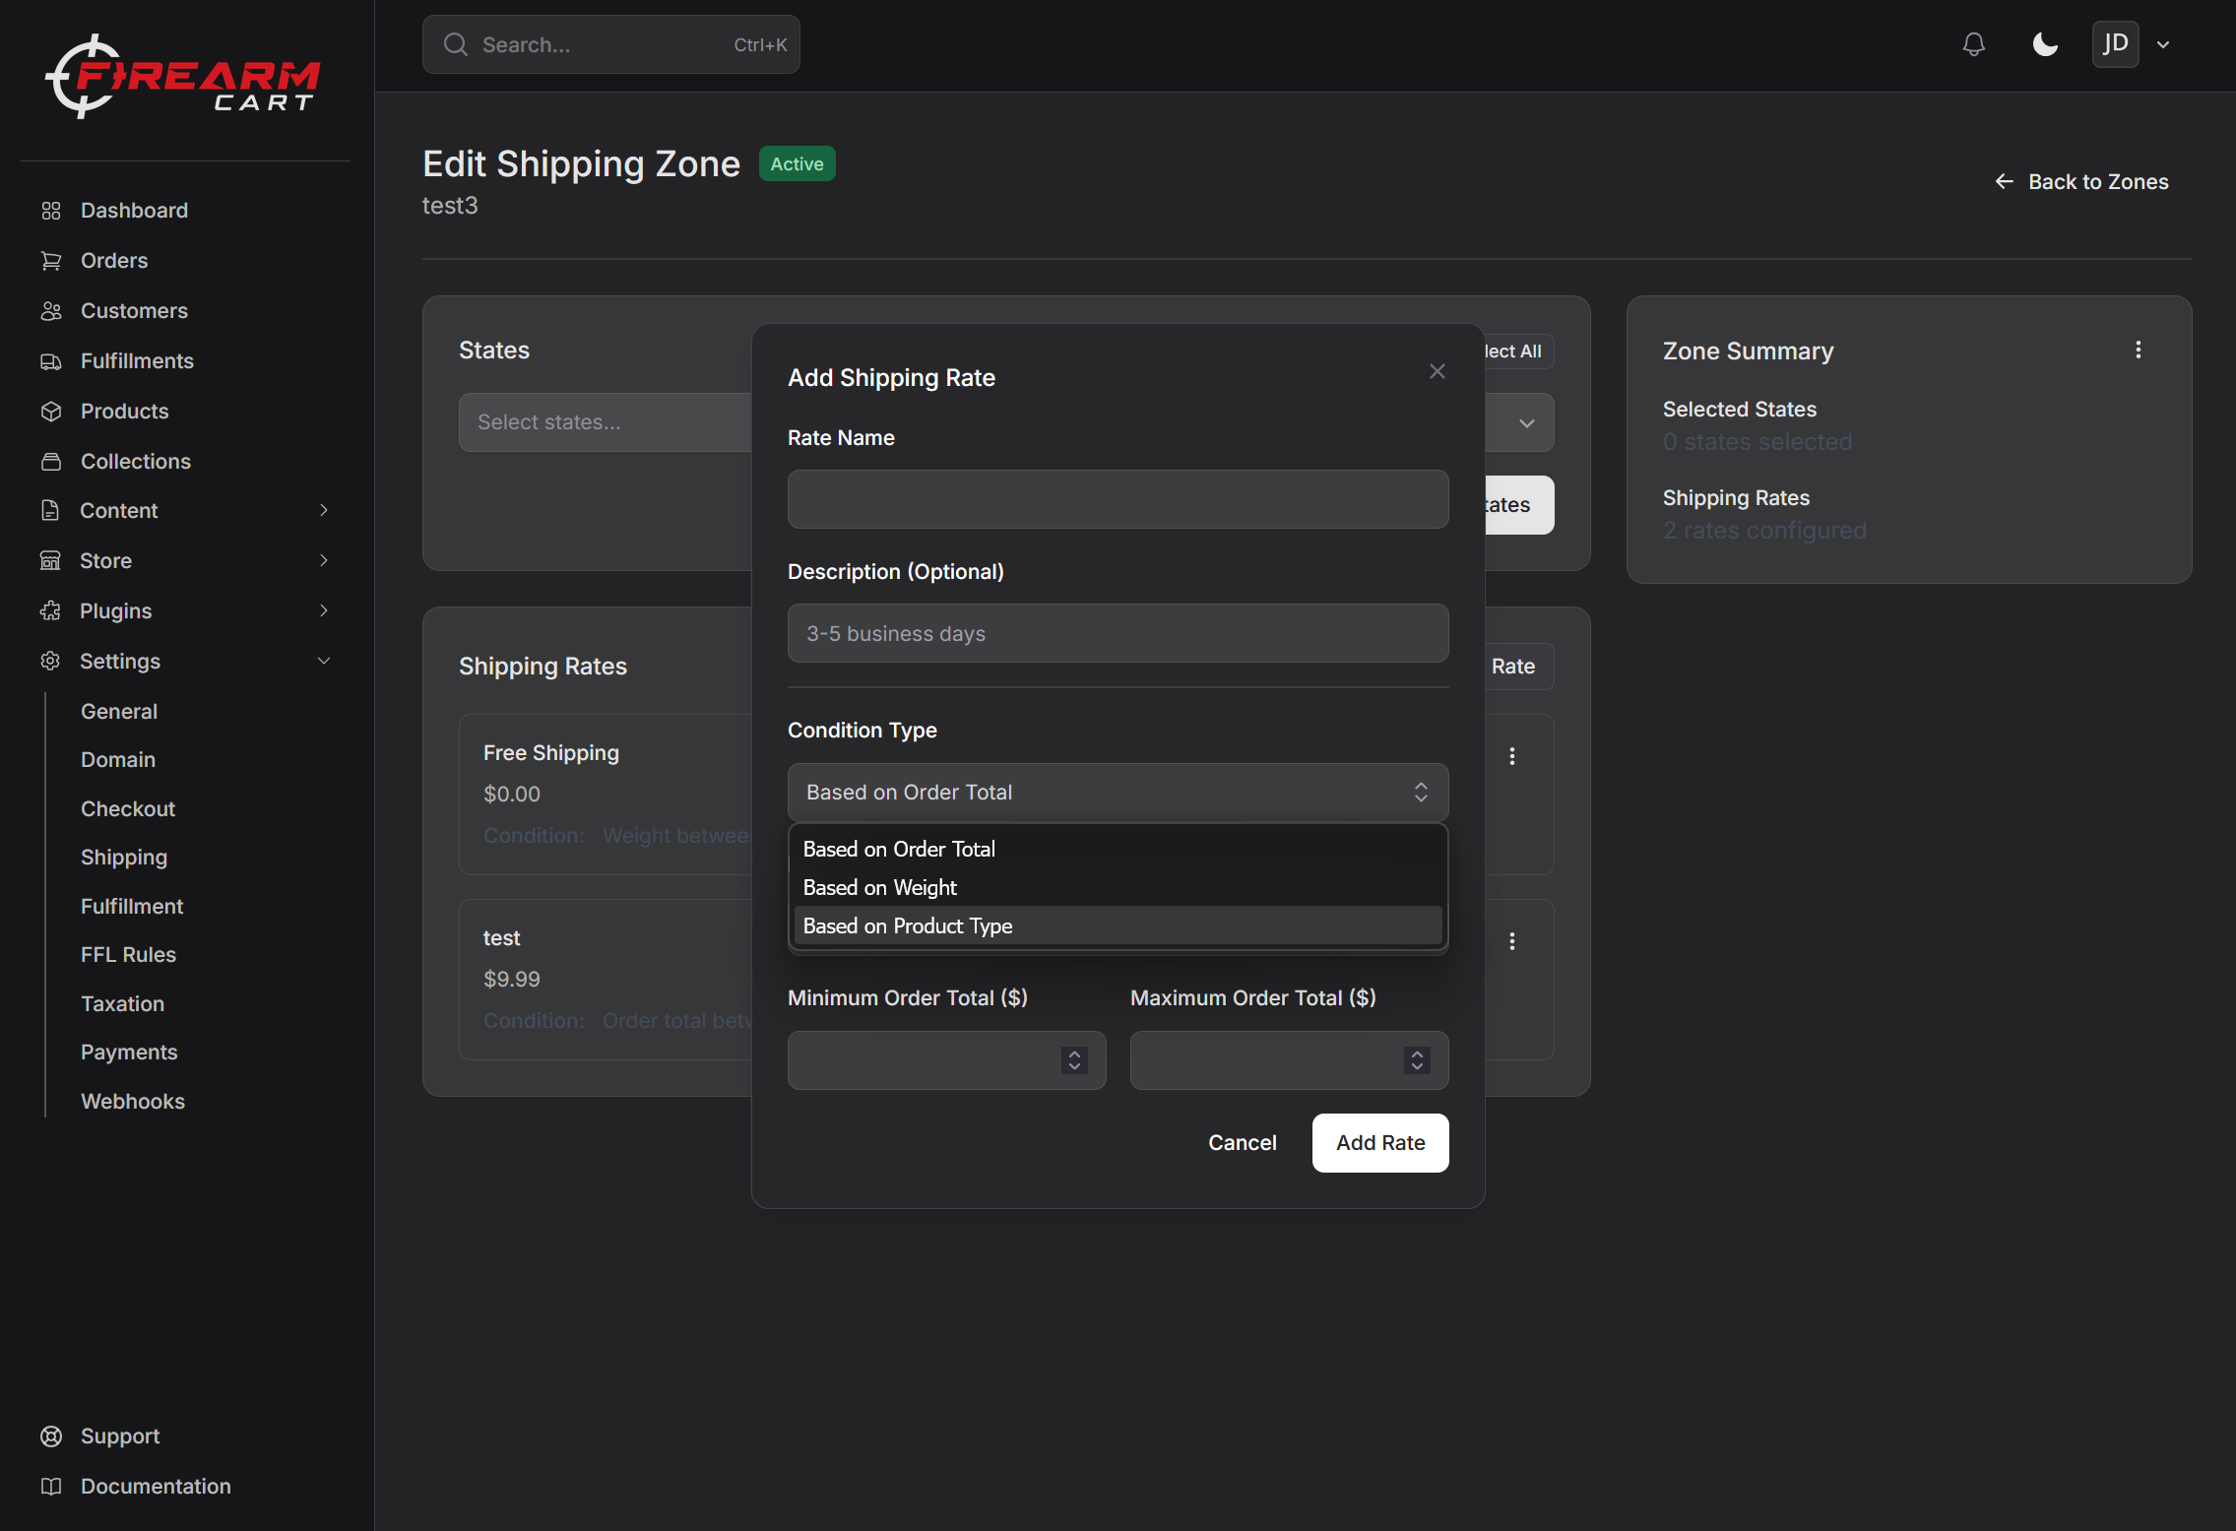This screenshot has width=2236, height=1531.
Task: Toggle dark mode moon icon
Action: point(2045,44)
